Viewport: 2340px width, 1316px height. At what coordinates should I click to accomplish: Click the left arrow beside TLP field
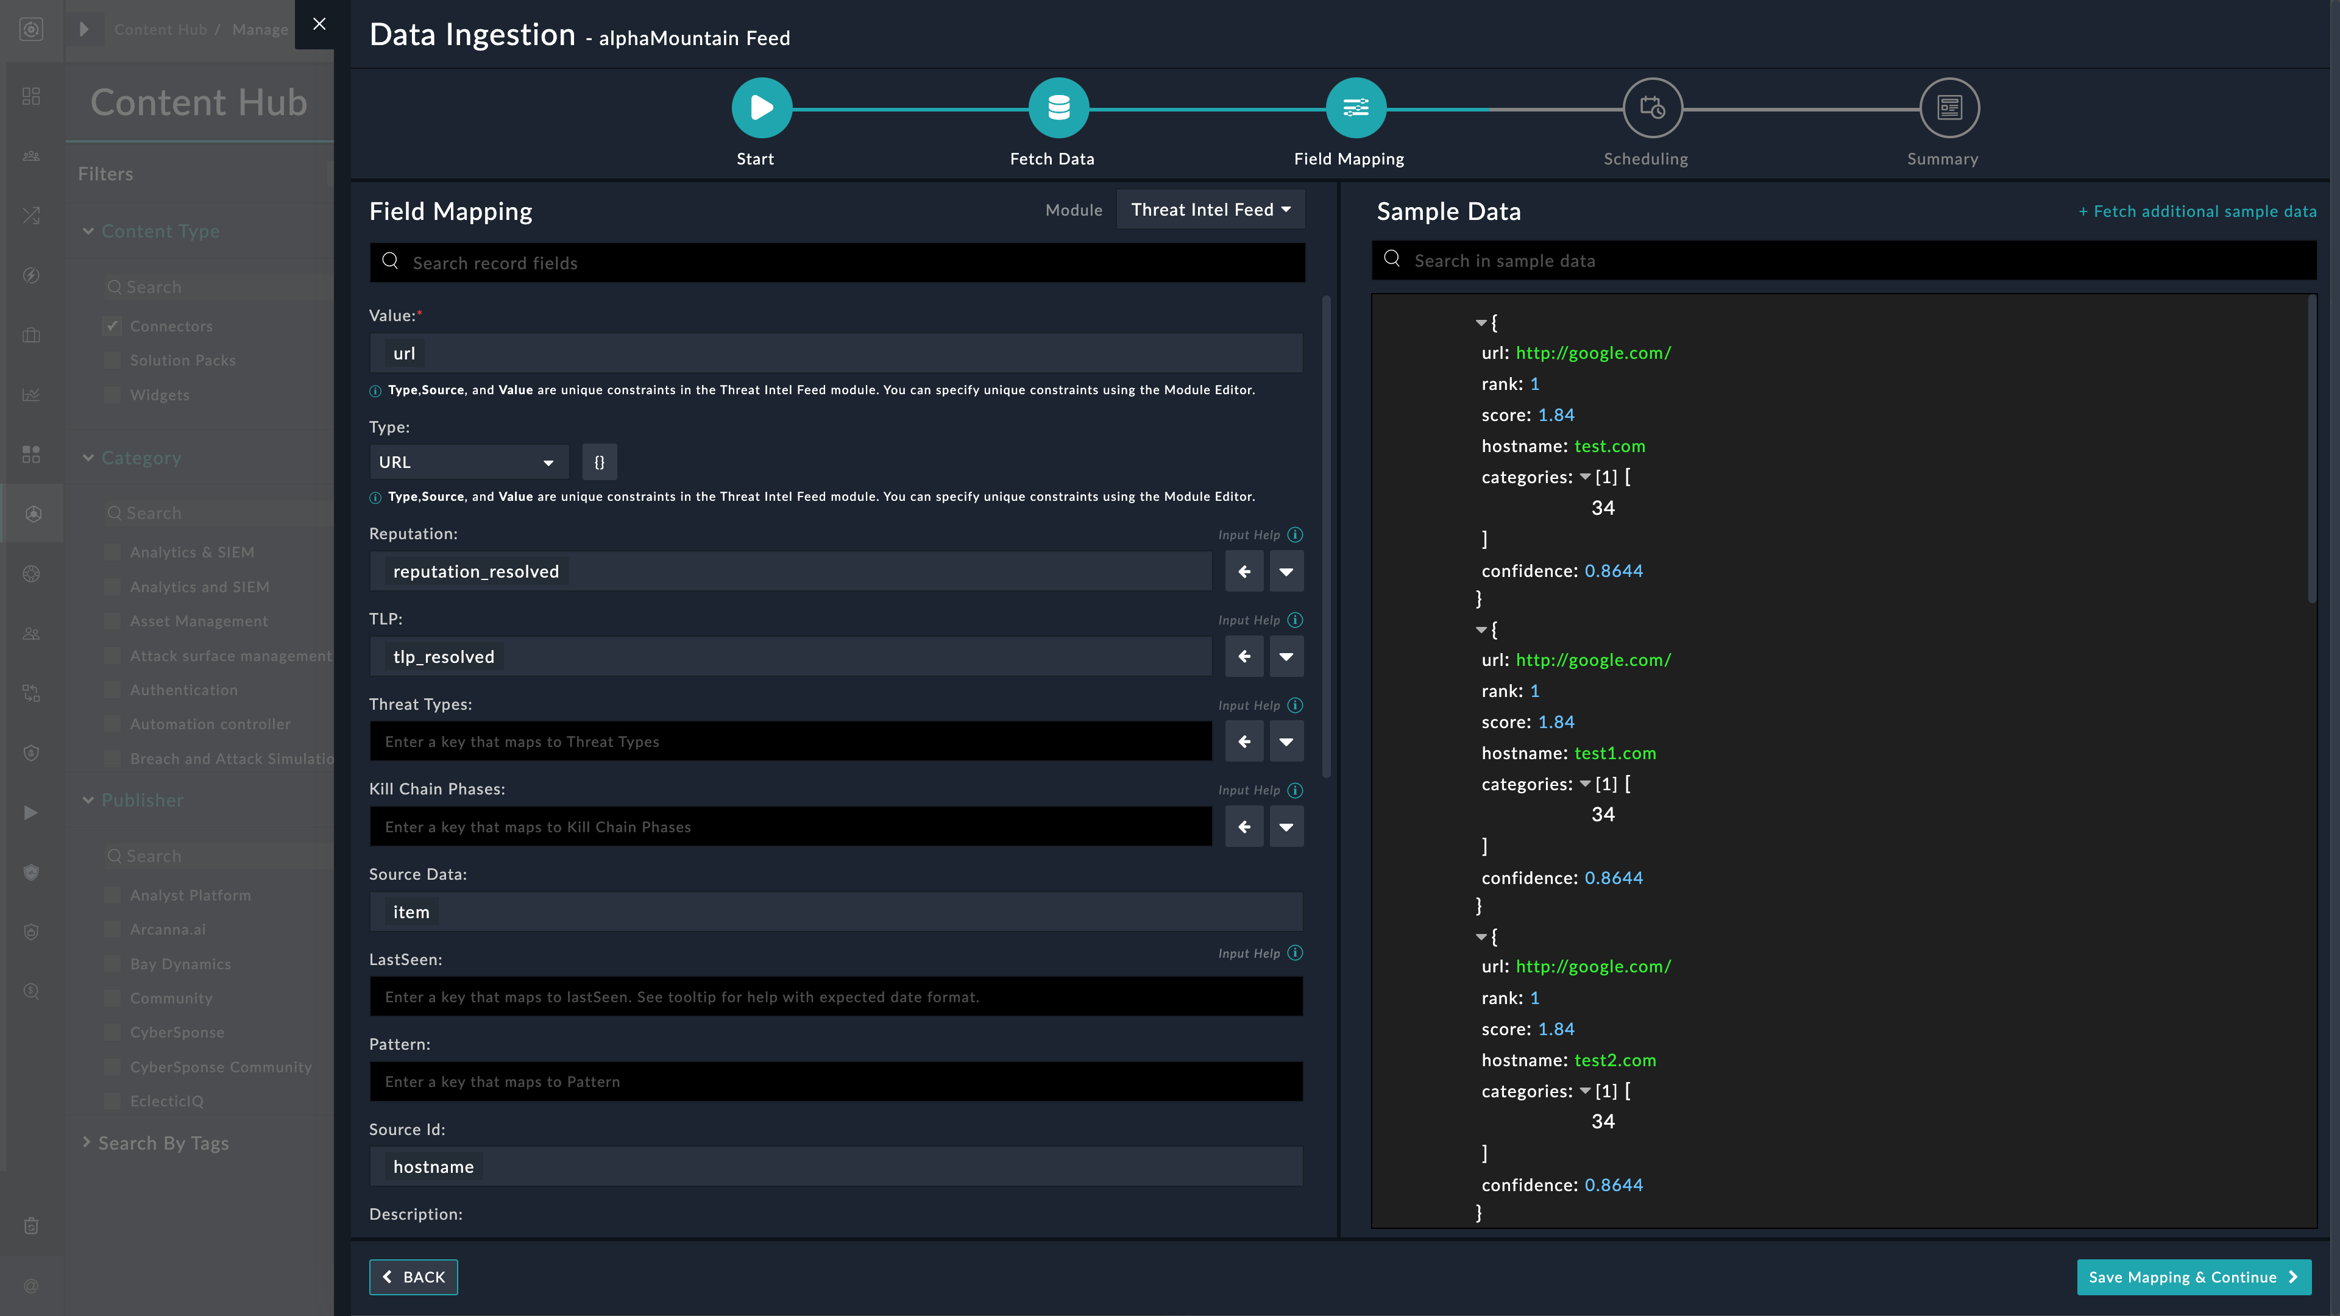tap(1244, 657)
